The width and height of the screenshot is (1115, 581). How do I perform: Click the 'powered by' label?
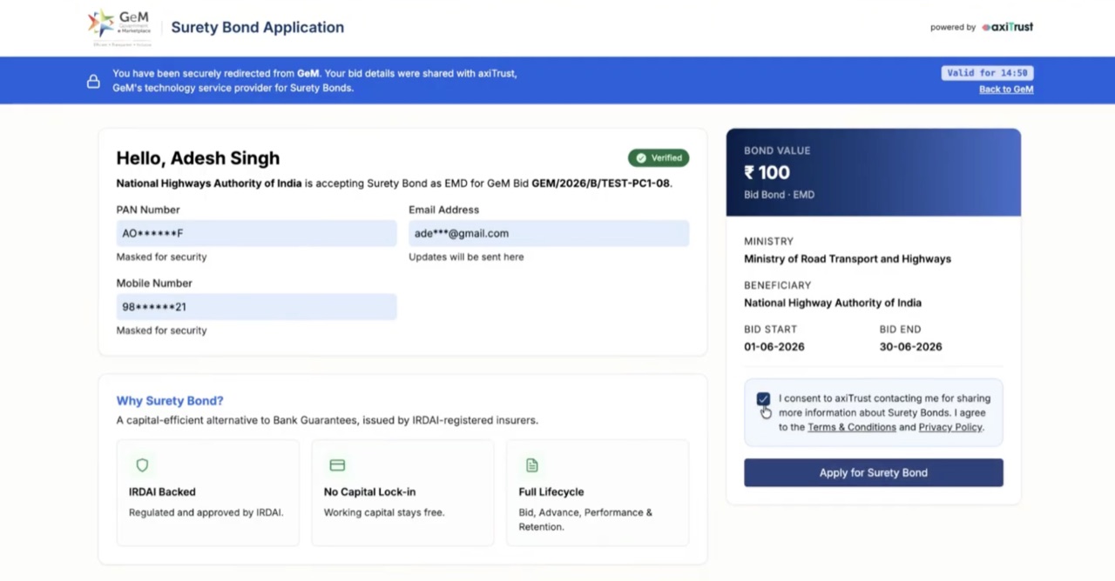pyautogui.click(x=953, y=28)
